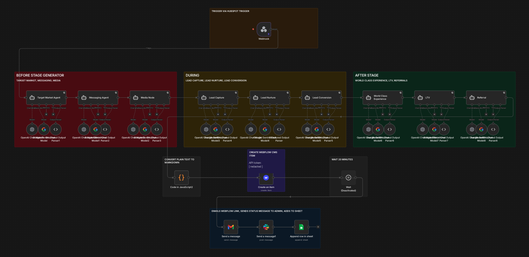Select Google Gemini Model6 node

(378, 130)
